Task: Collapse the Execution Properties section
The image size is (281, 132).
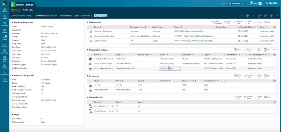Action: (13, 75)
